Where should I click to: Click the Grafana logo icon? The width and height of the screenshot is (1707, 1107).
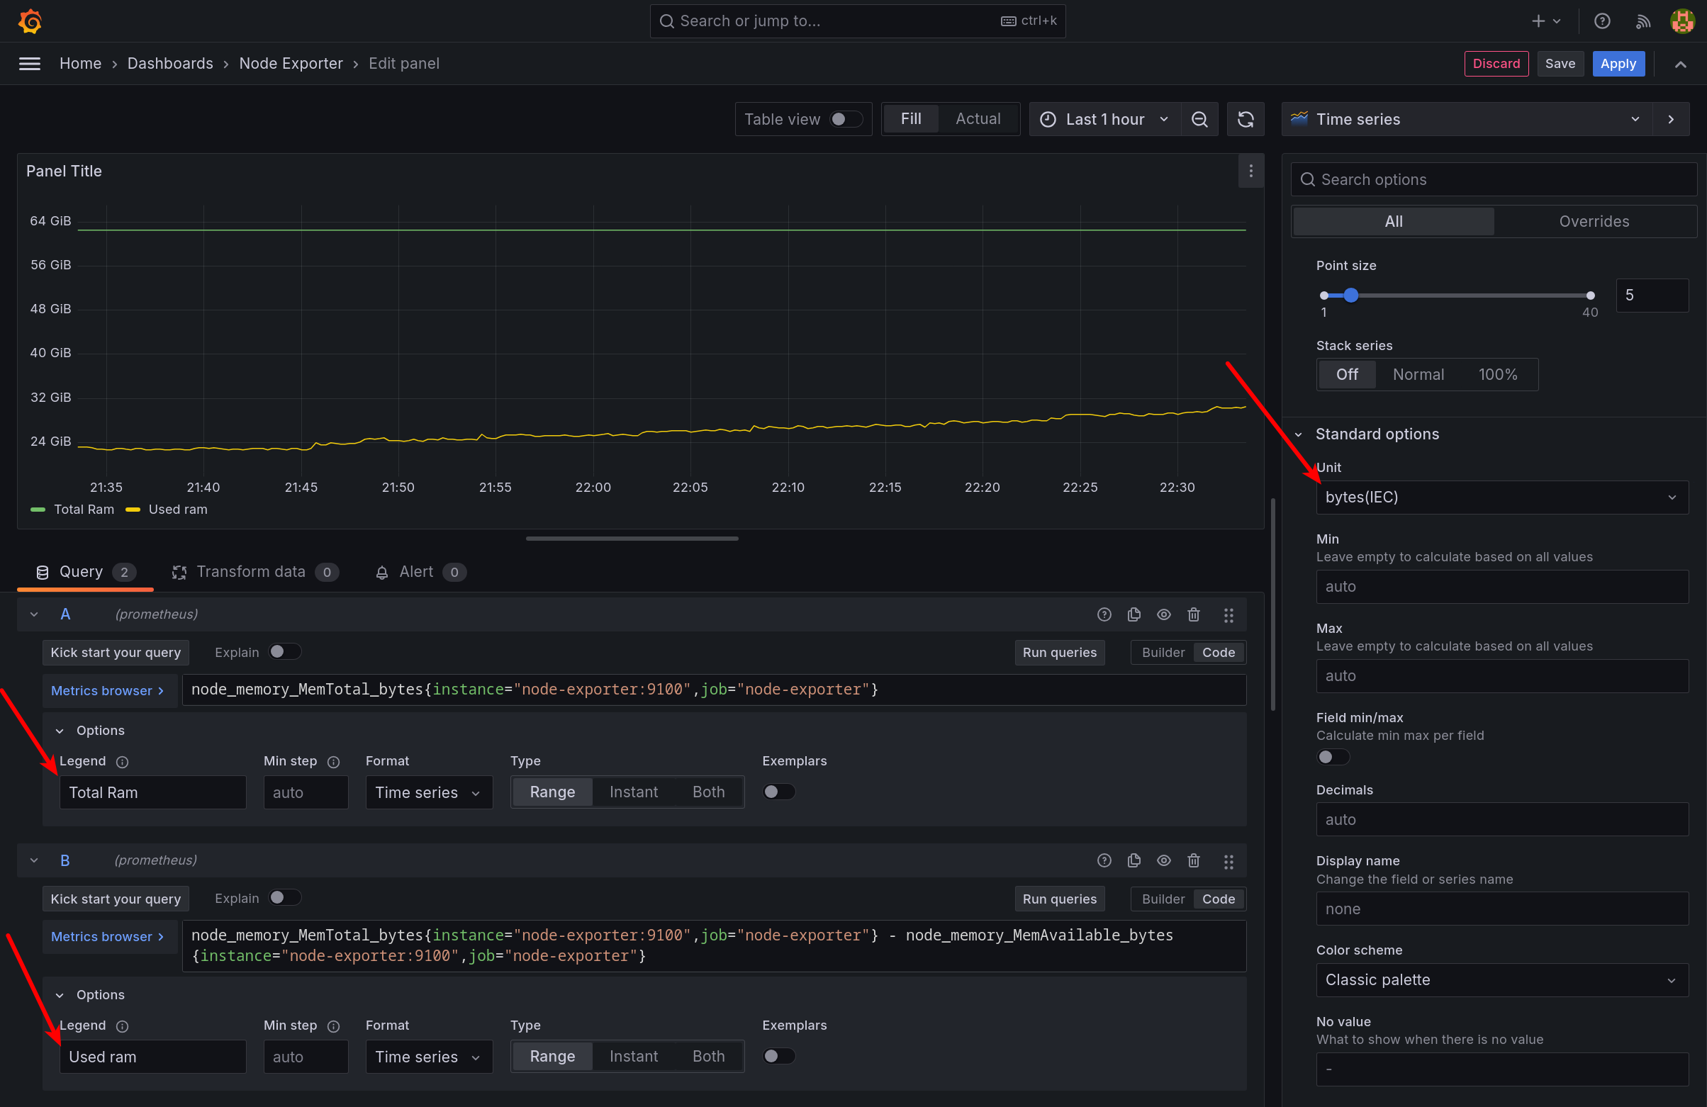(x=29, y=21)
